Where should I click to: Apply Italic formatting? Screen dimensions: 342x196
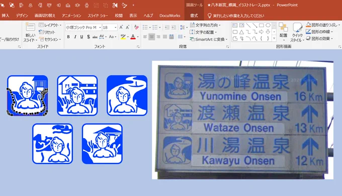[75, 37]
